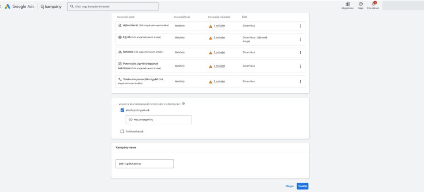Screen dimensions: 424x192
Task: Click the help icon beside campaign results question
Action: coord(183,104)
